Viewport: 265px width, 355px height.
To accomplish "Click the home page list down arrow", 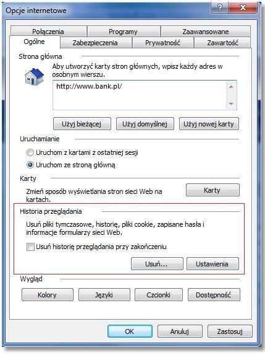I will pos(231,103).
